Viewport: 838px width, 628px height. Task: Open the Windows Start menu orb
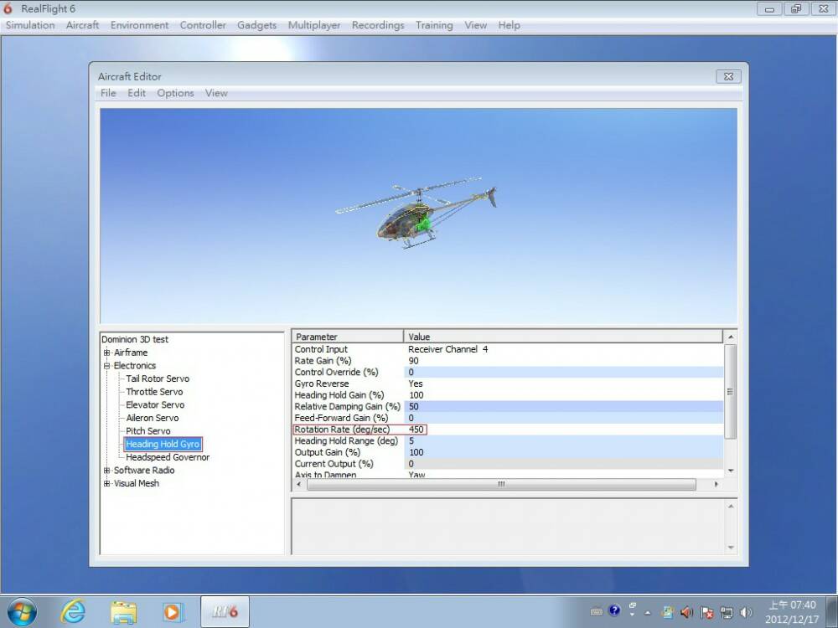pyautogui.click(x=22, y=611)
